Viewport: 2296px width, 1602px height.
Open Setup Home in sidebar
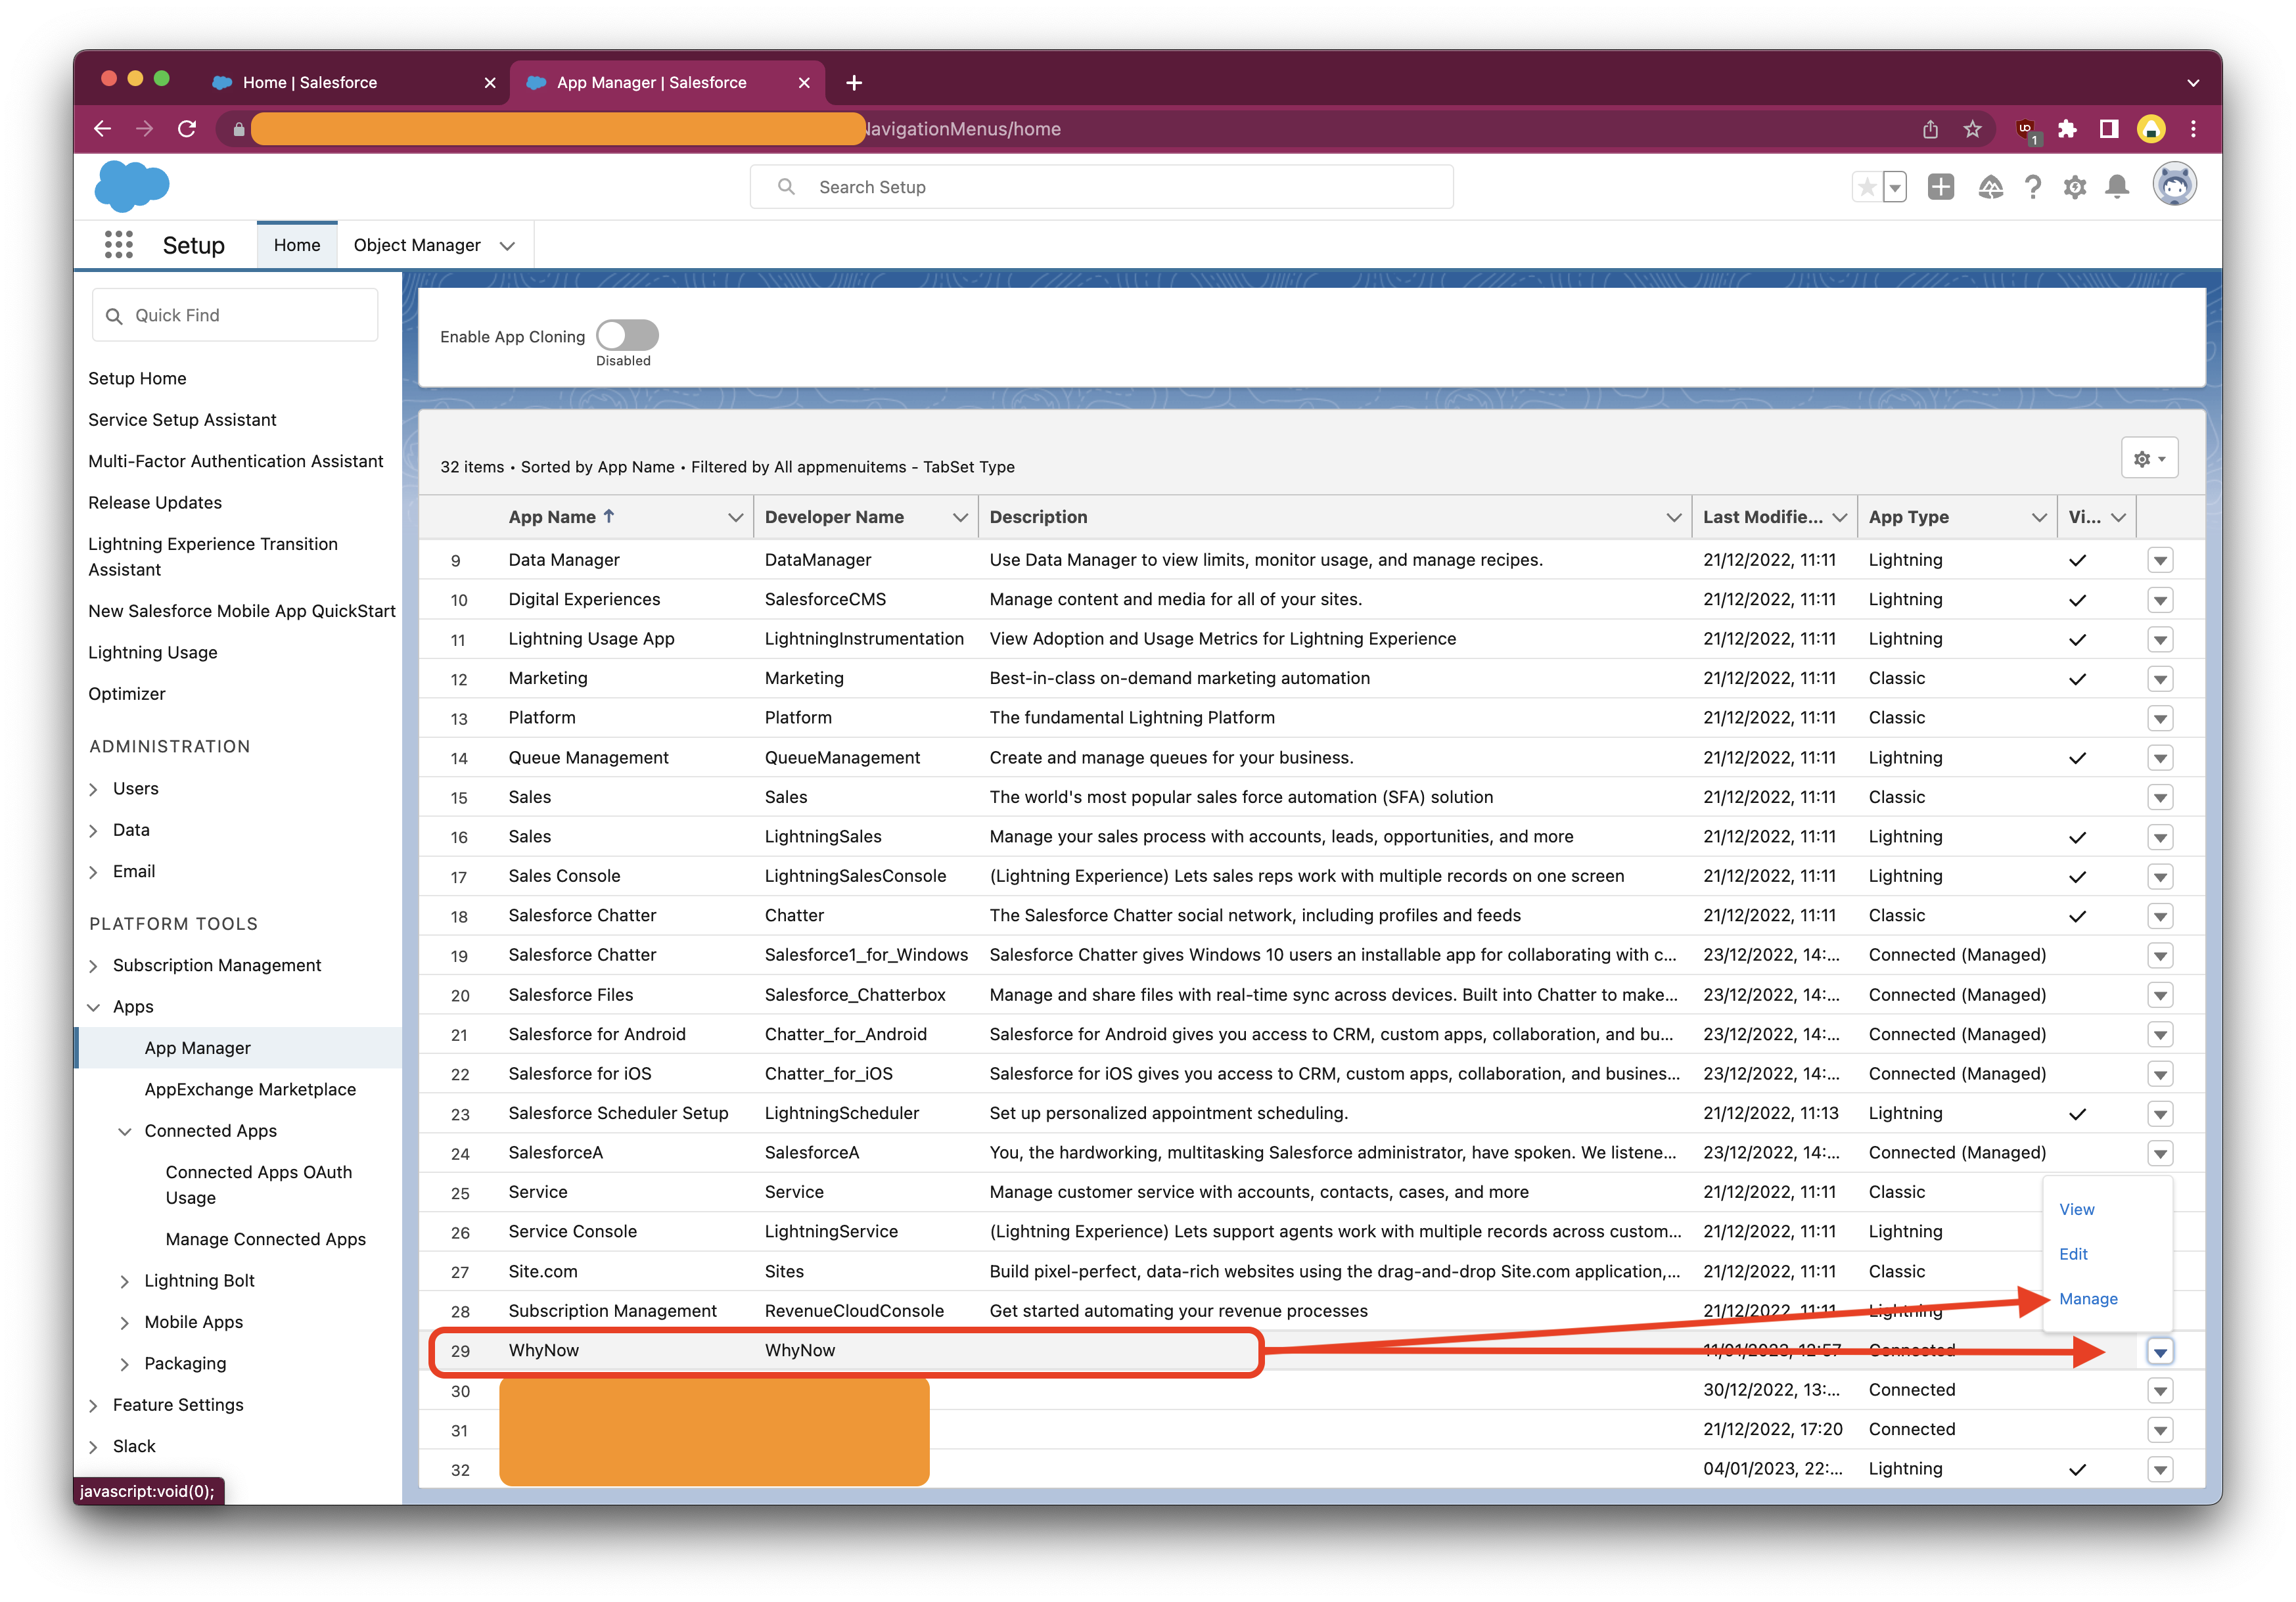click(137, 378)
